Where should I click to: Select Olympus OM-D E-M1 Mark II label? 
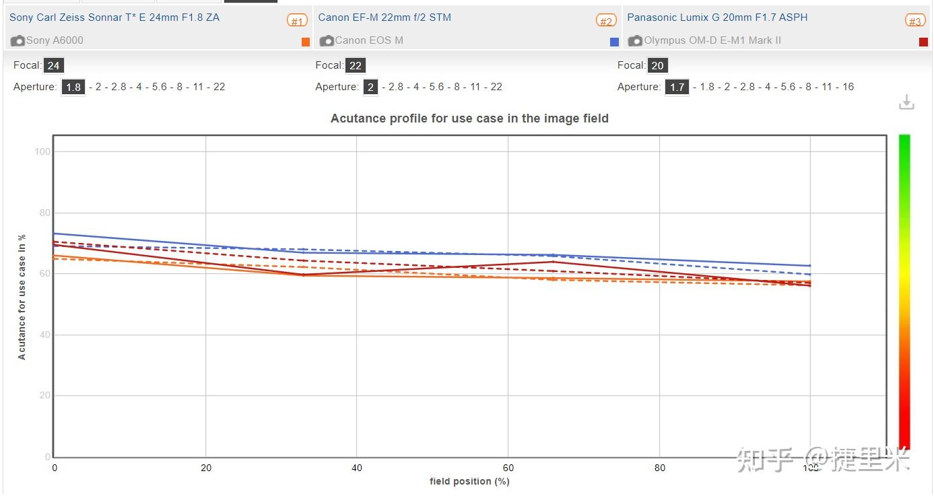[712, 40]
